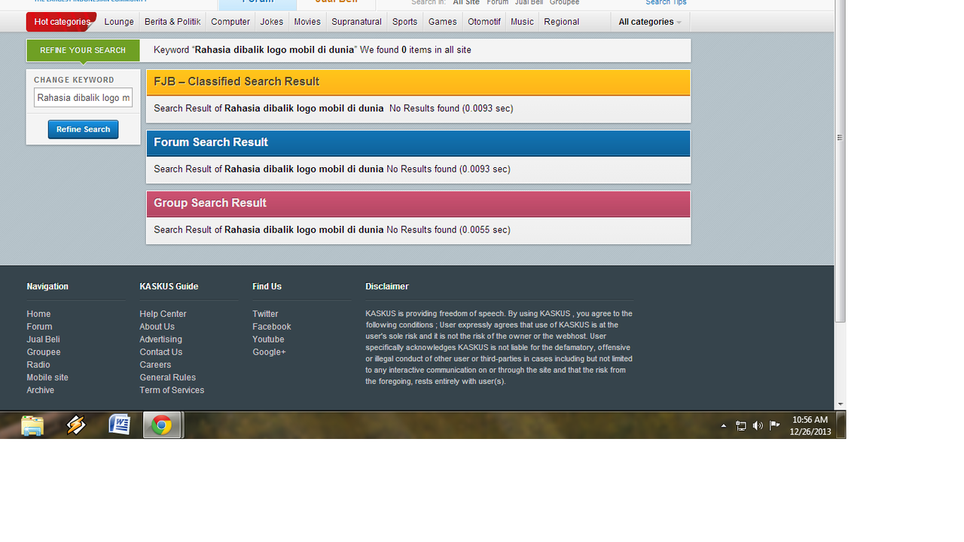Open the Google+ link under Find Us
964x542 pixels.
pyautogui.click(x=269, y=352)
